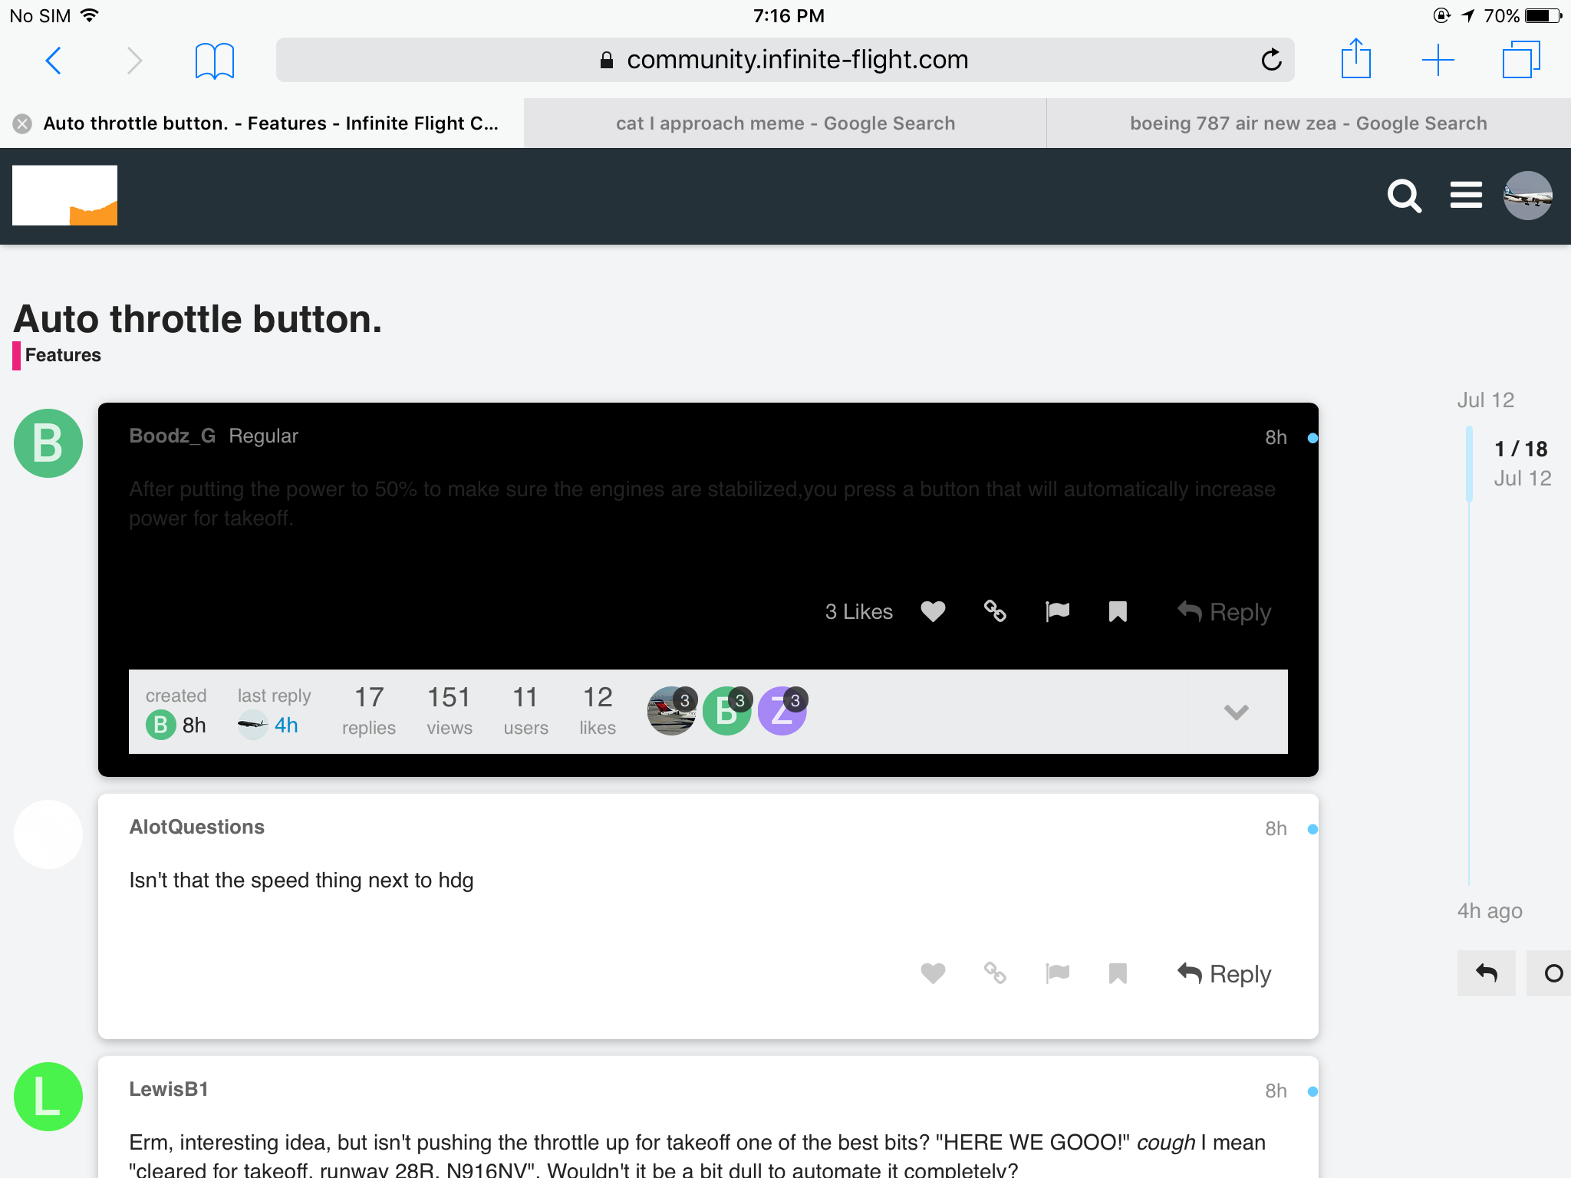Open Safari bookmarks book icon
Screen dimensions: 1571x1178
point(214,61)
